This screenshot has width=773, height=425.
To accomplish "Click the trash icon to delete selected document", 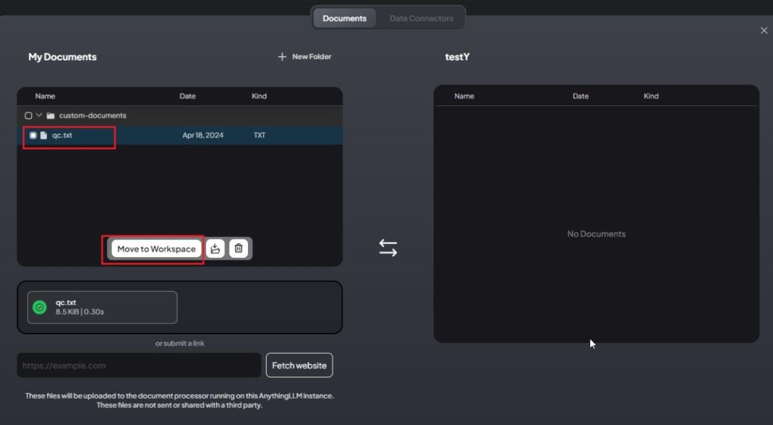I will pyautogui.click(x=238, y=248).
